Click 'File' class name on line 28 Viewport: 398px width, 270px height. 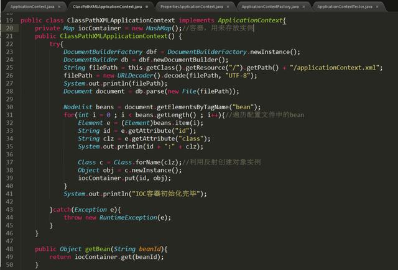coord(189,91)
